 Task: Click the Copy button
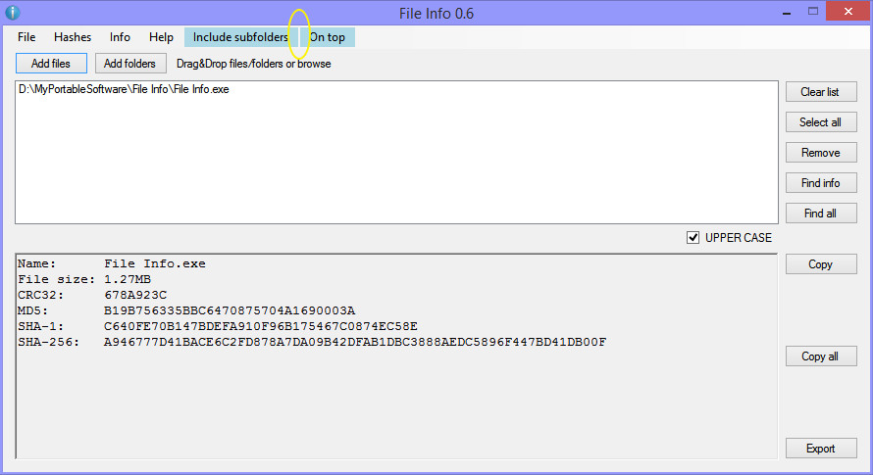[821, 264]
